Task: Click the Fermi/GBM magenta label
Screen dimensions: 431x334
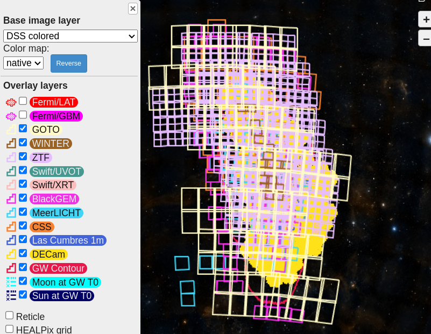Action: [x=56, y=116]
